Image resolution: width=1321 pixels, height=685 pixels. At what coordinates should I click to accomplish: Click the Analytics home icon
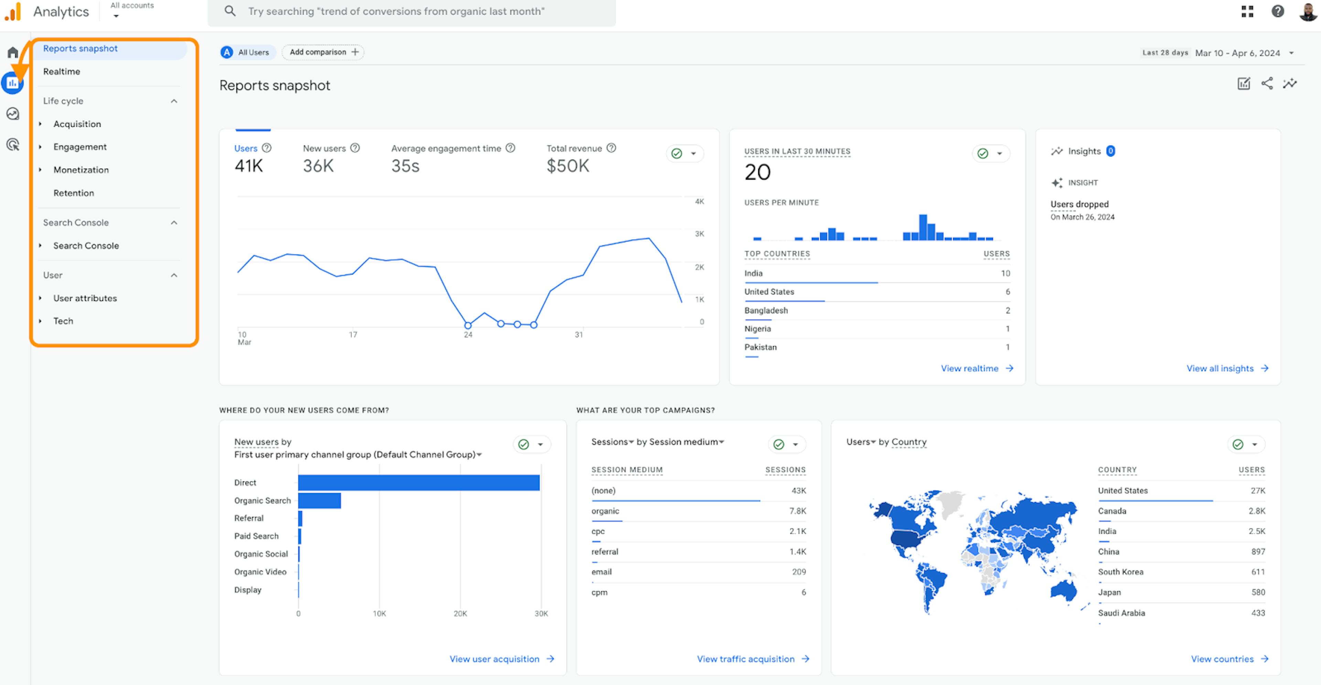coord(13,50)
